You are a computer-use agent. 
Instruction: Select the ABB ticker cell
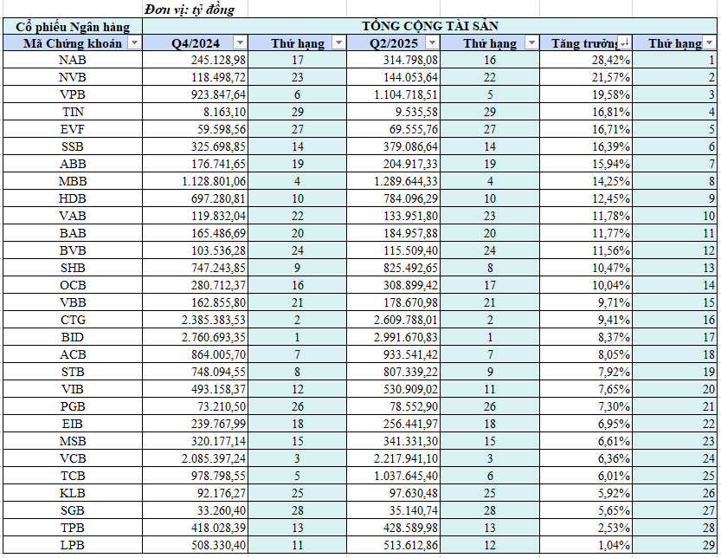[73, 164]
